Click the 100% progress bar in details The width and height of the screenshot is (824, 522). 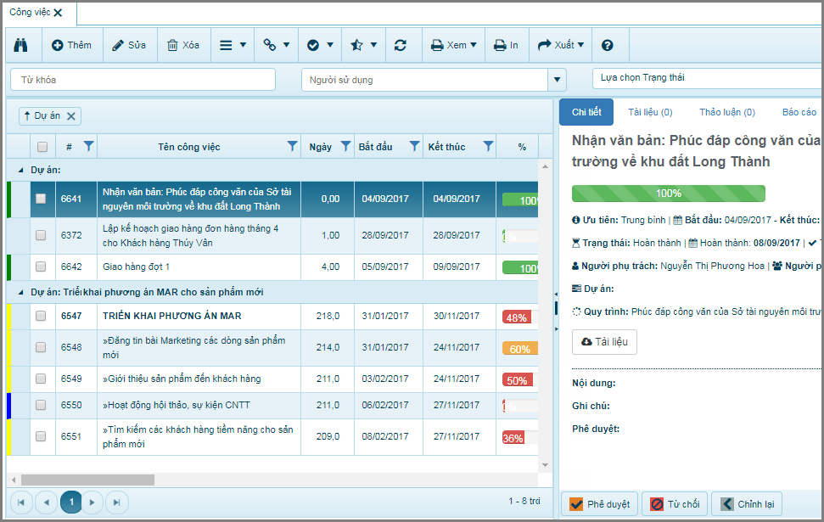coord(669,194)
